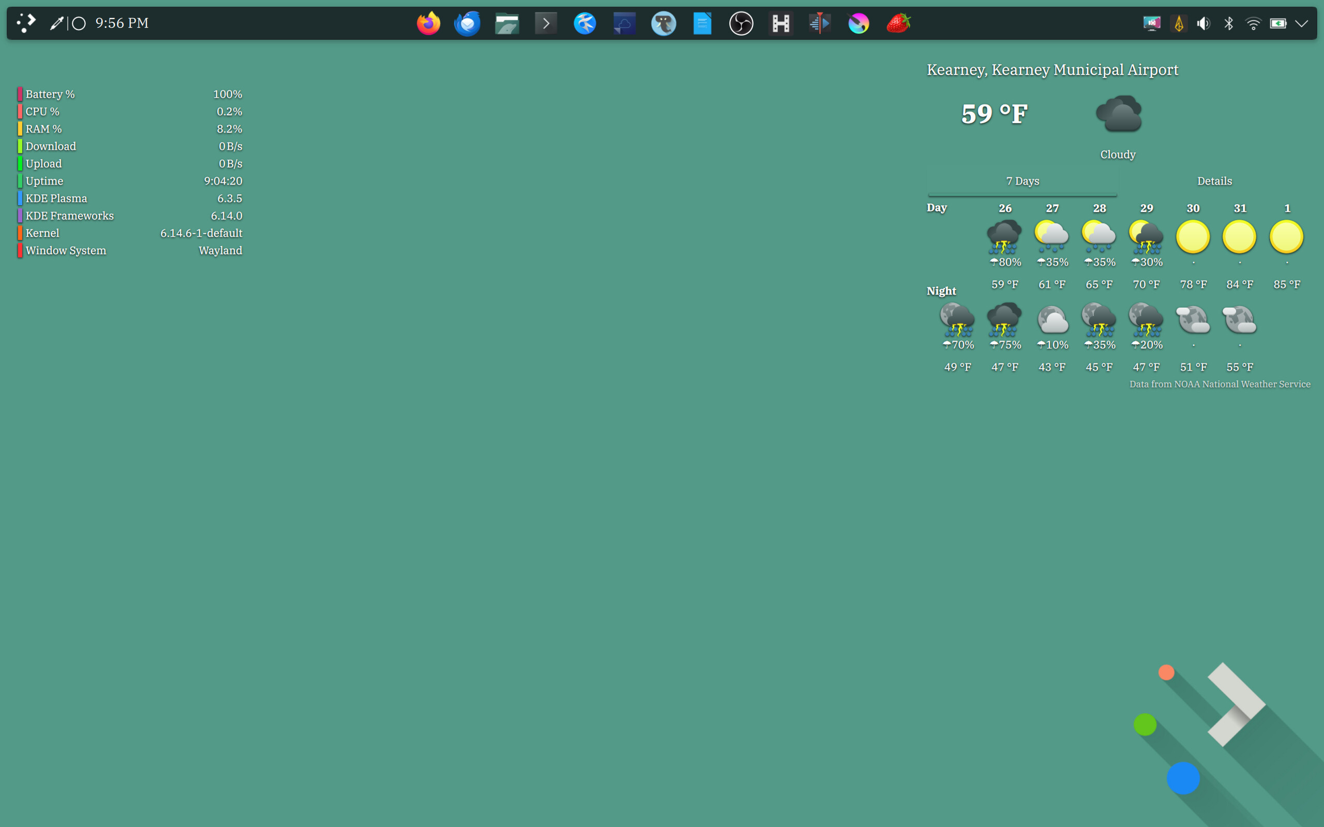This screenshot has width=1324, height=827.
Task: Launch Kdenlive video editor icon
Action: pos(820,24)
